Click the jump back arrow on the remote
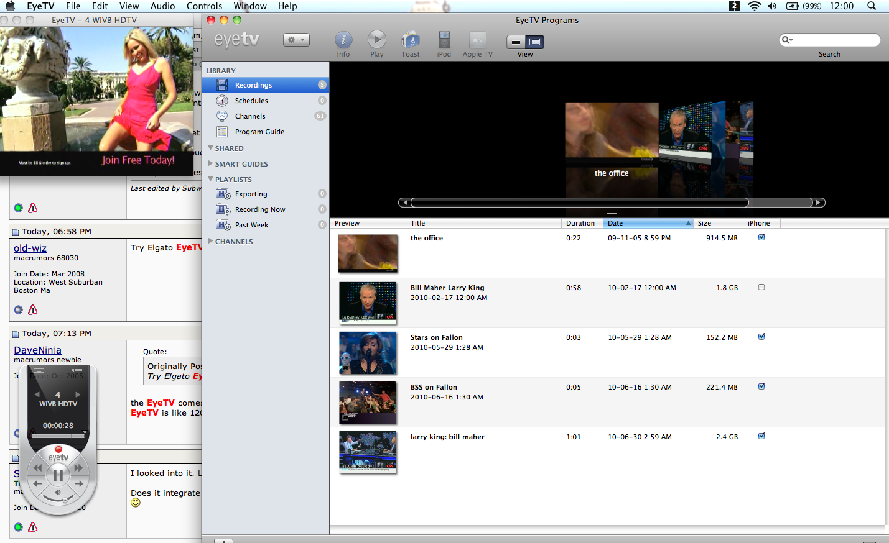889x543 pixels. [37, 483]
